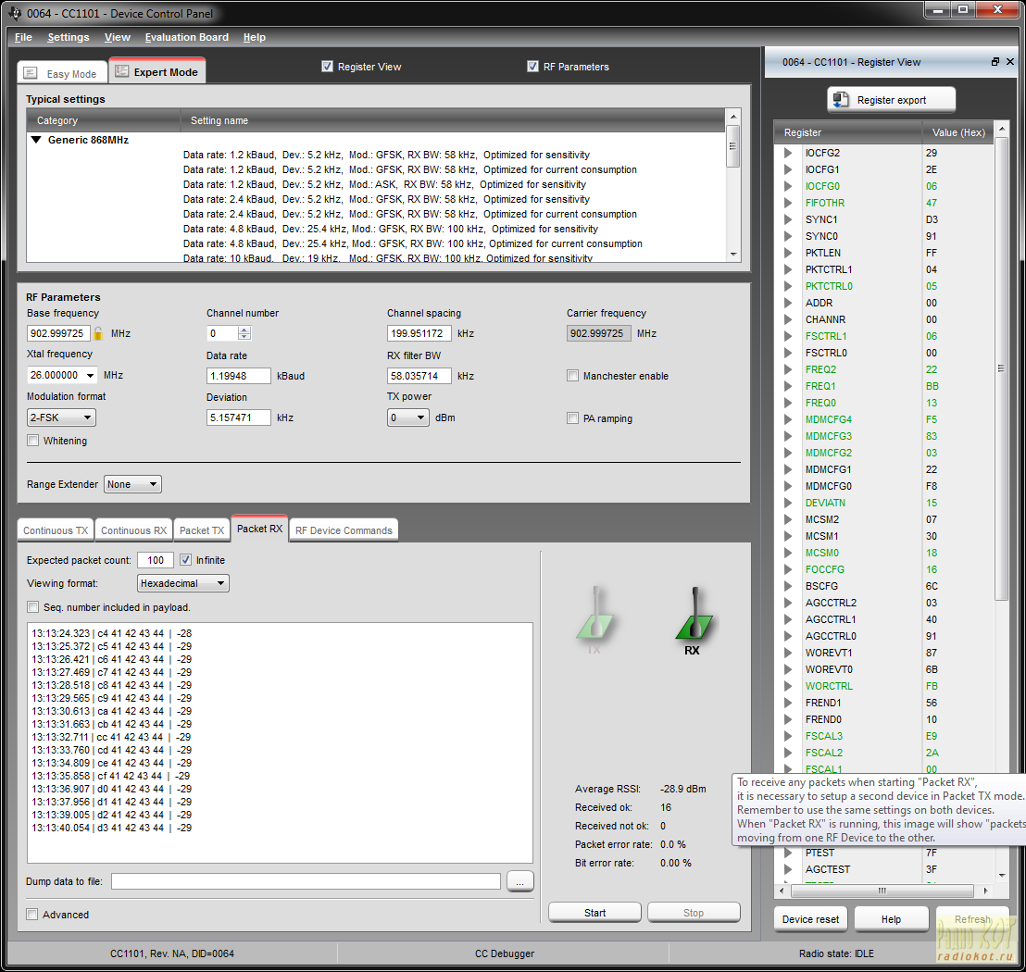1026x972 pixels.
Task: Click the RX filter BW input field
Action: (419, 376)
